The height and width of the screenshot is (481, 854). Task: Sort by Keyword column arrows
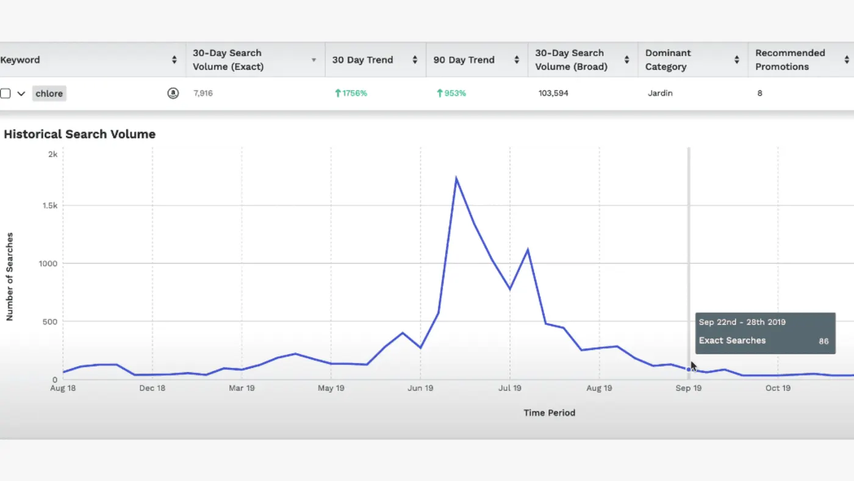pyautogui.click(x=174, y=60)
